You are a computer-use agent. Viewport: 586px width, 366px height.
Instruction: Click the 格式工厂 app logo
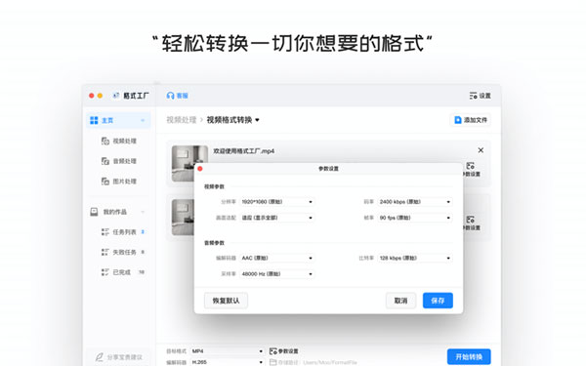coord(116,96)
